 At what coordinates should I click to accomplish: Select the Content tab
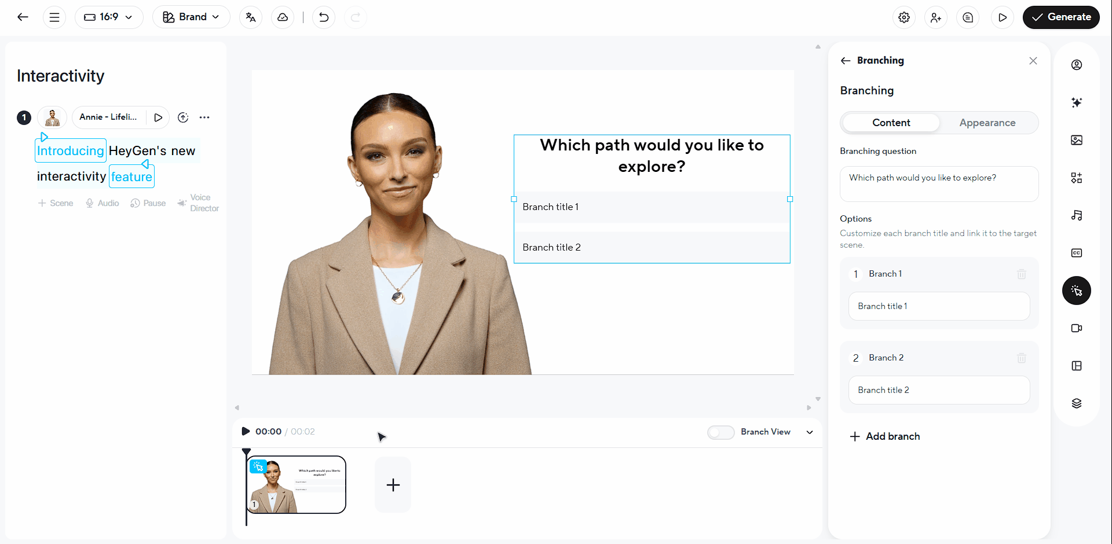[891, 123]
